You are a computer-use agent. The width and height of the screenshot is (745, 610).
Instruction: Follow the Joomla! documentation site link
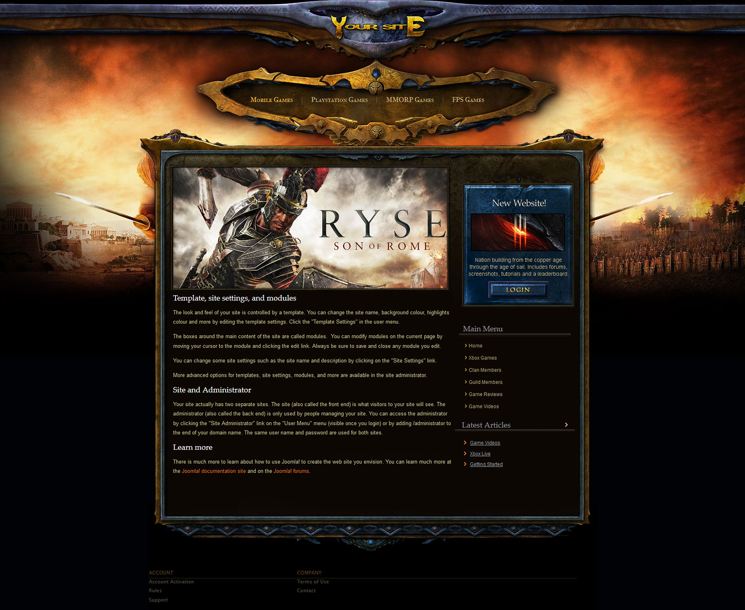click(x=214, y=471)
